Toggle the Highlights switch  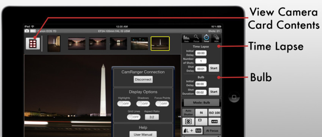click(x=124, y=104)
